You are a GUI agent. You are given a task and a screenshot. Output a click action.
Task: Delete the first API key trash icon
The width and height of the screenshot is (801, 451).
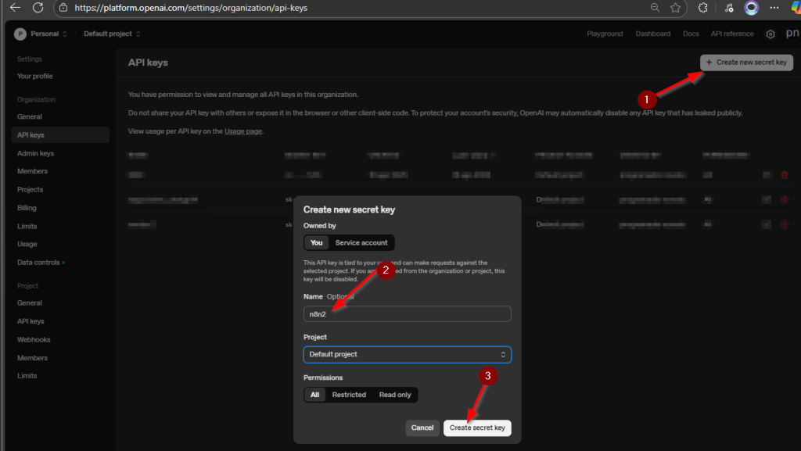(784, 175)
